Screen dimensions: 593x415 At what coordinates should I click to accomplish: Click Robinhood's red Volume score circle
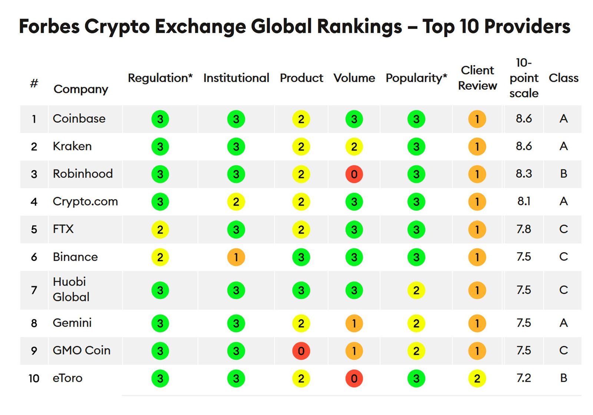click(x=354, y=174)
